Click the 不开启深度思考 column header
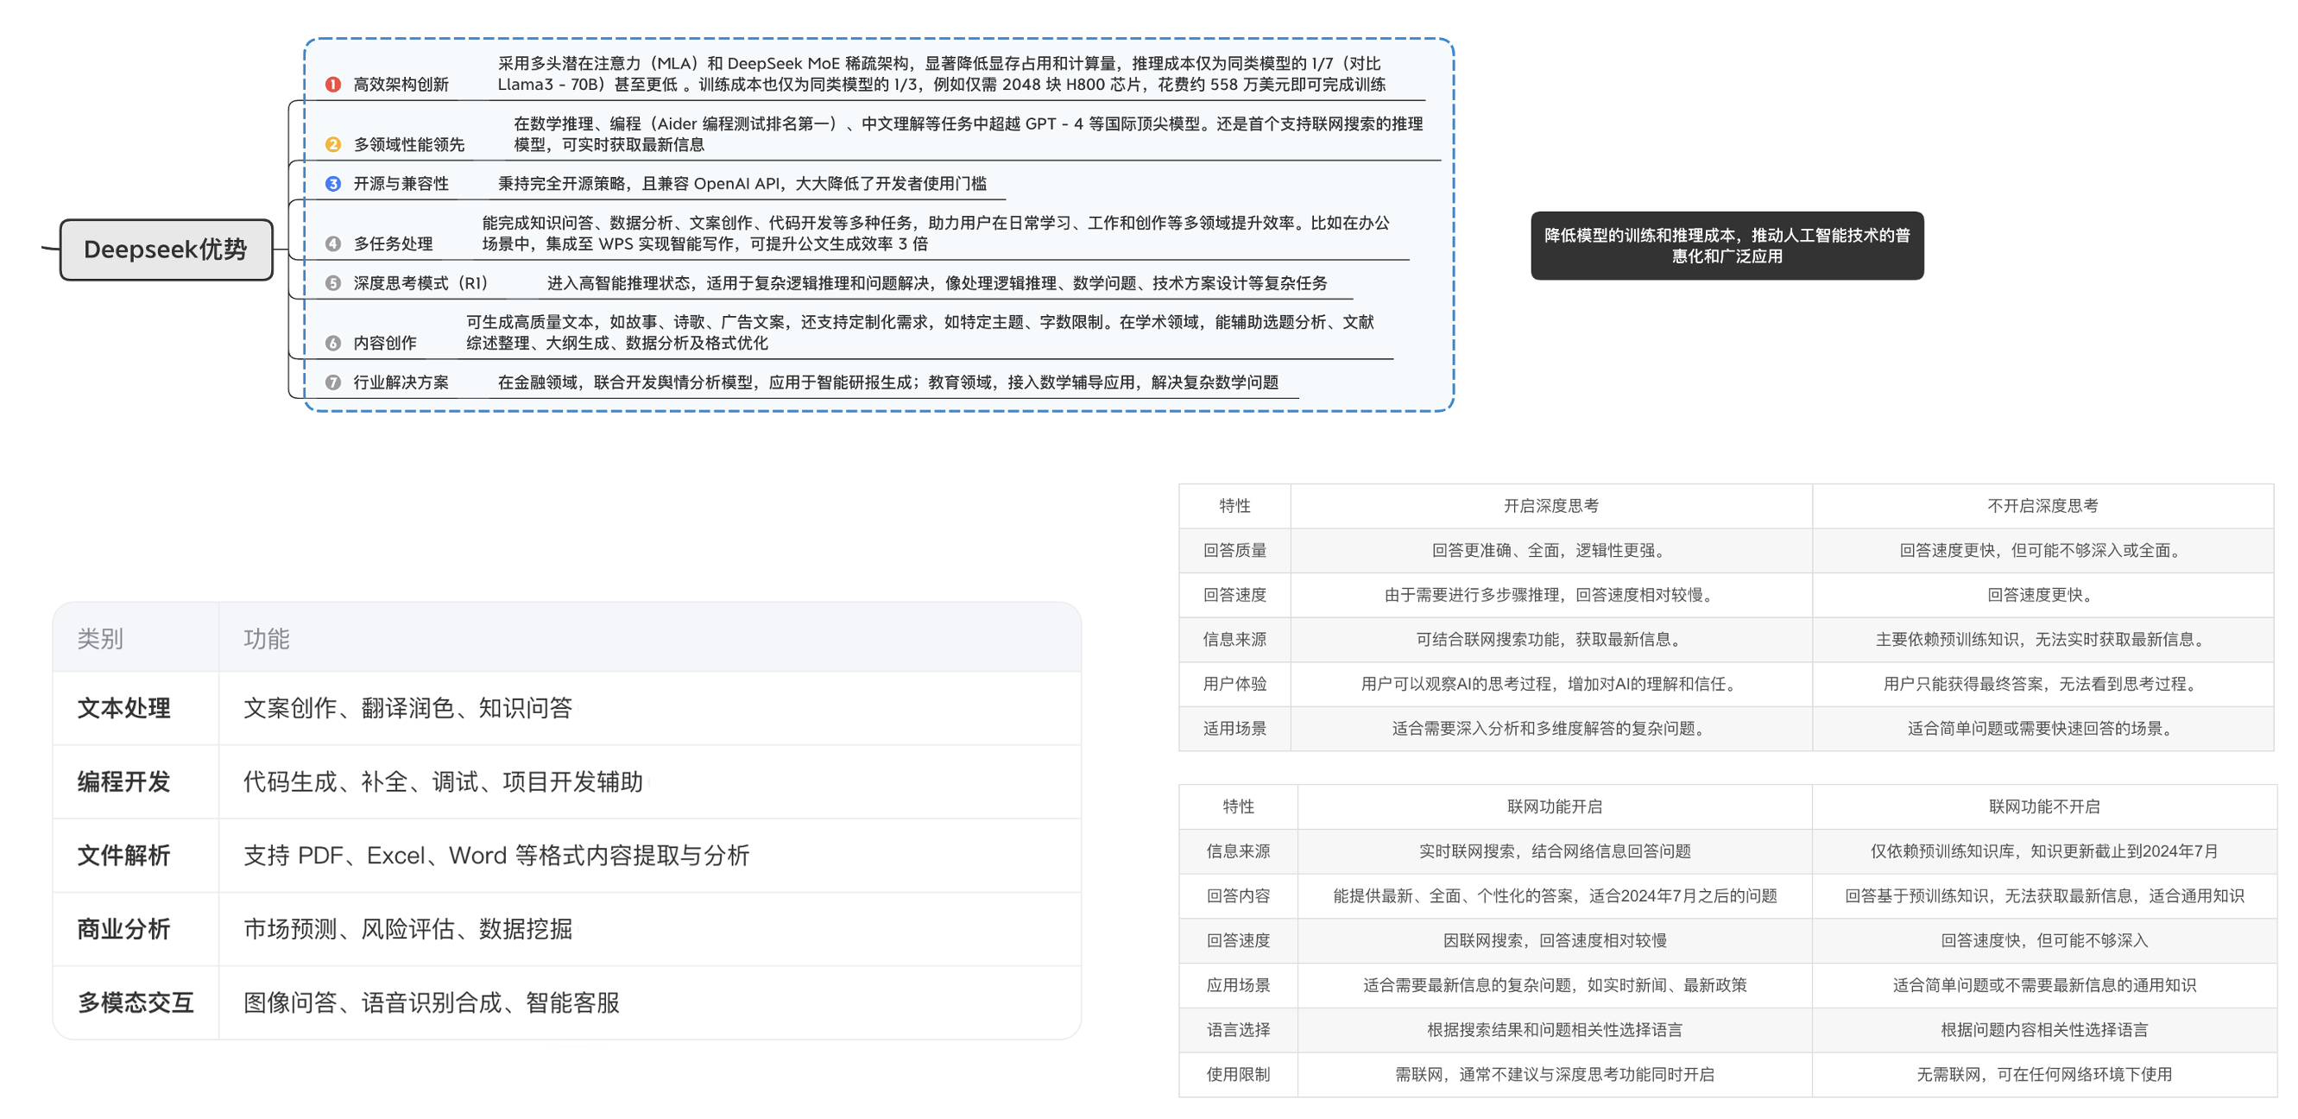Viewport: 2298px width, 1119px height. pos(2042,506)
